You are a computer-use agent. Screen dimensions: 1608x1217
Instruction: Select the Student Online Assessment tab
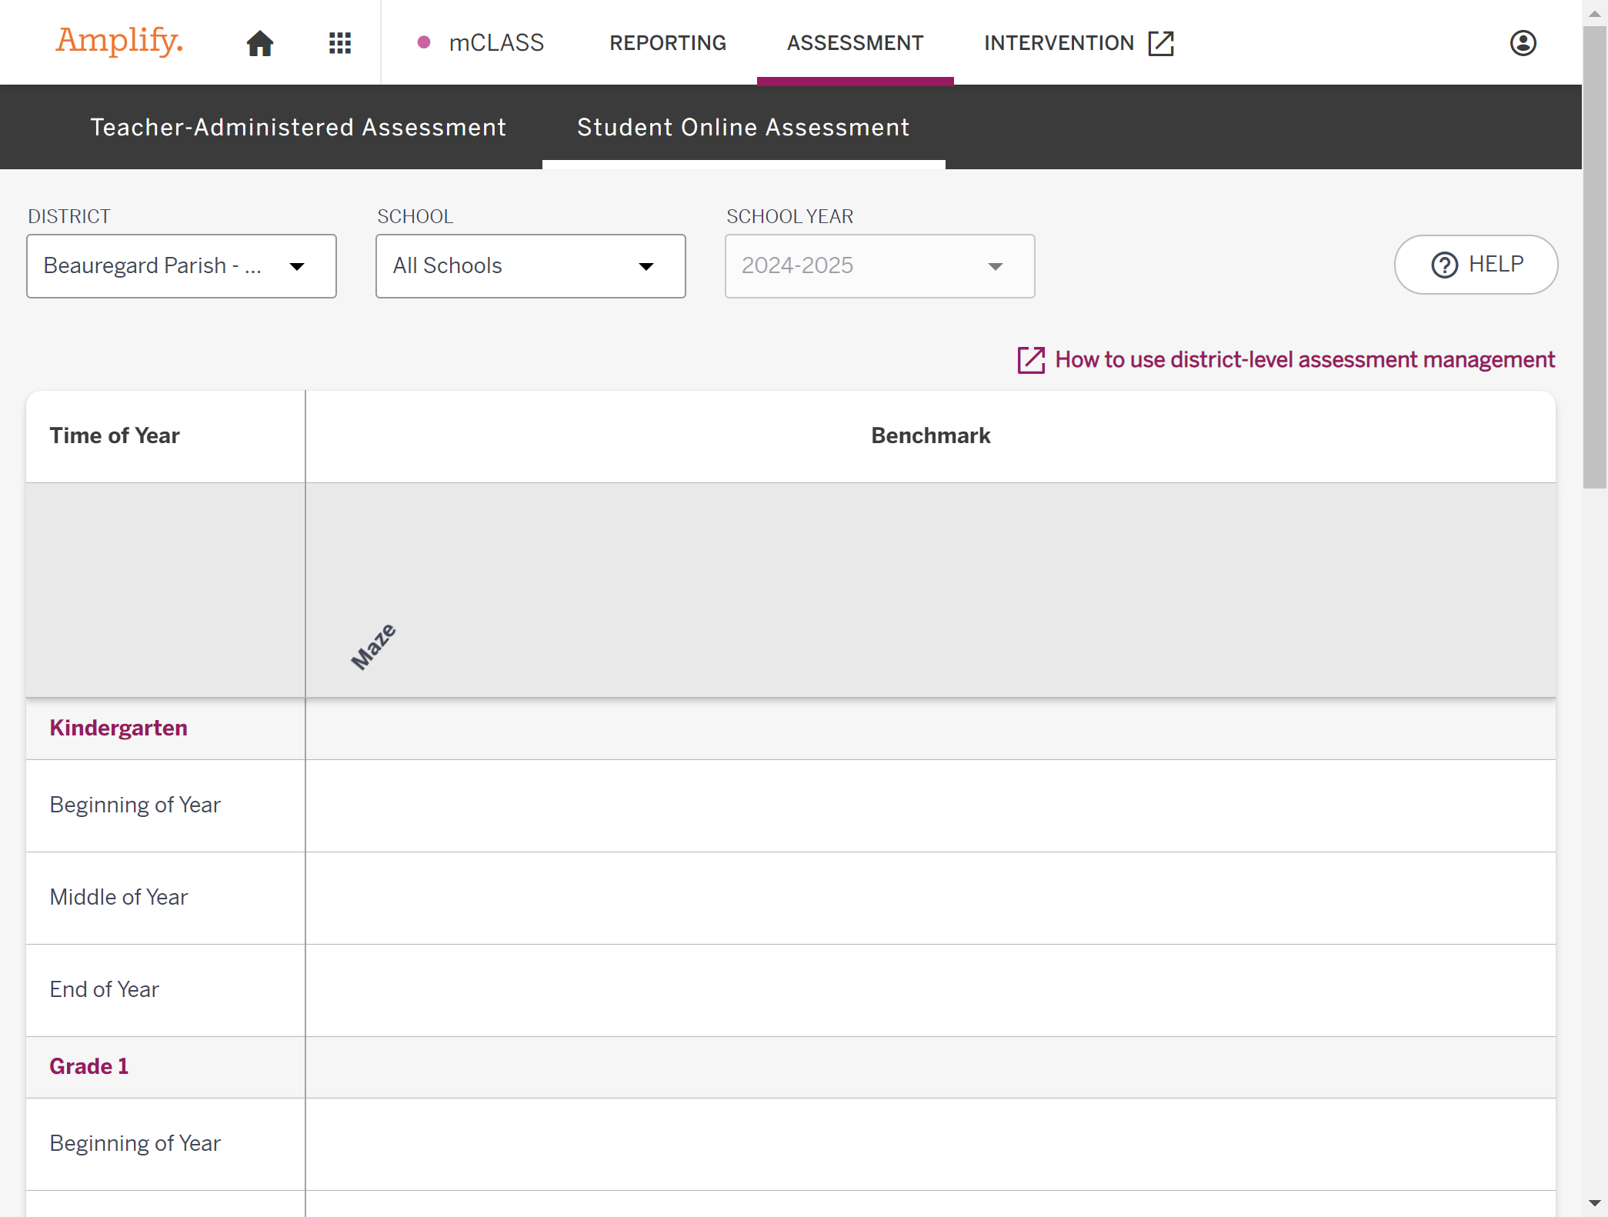click(x=743, y=127)
